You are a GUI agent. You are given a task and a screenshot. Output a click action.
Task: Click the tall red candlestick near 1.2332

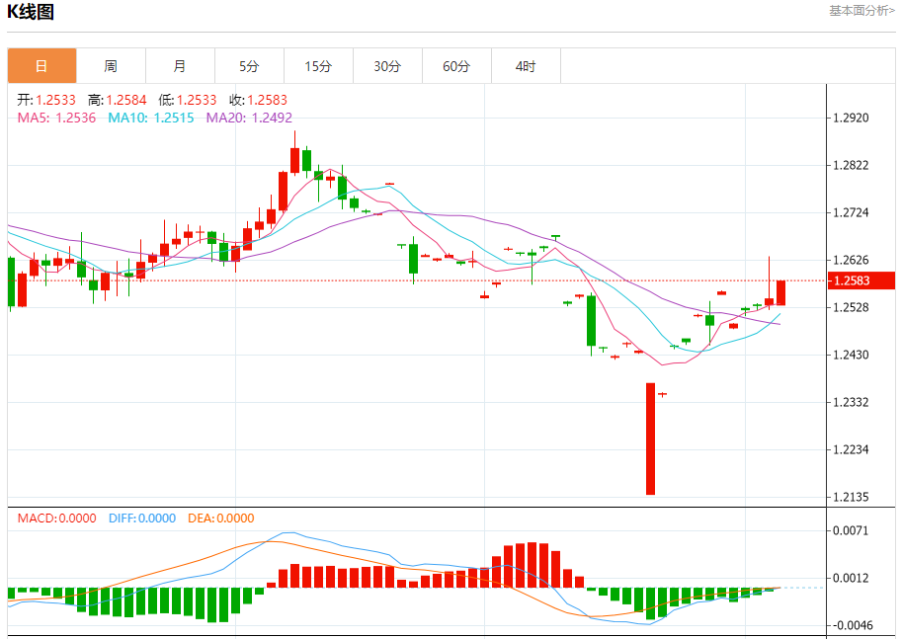pos(651,439)
